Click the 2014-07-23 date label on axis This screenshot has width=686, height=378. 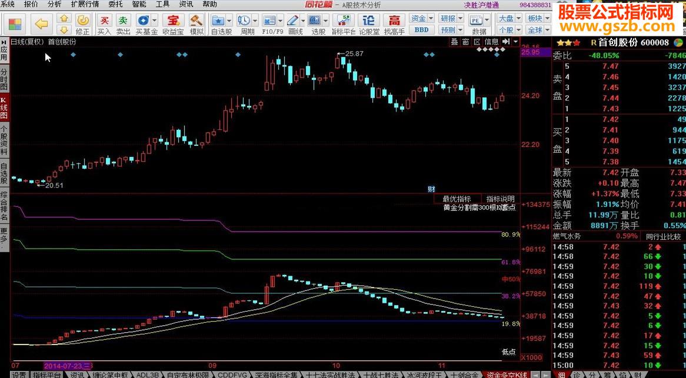click(x=68, y=365)
